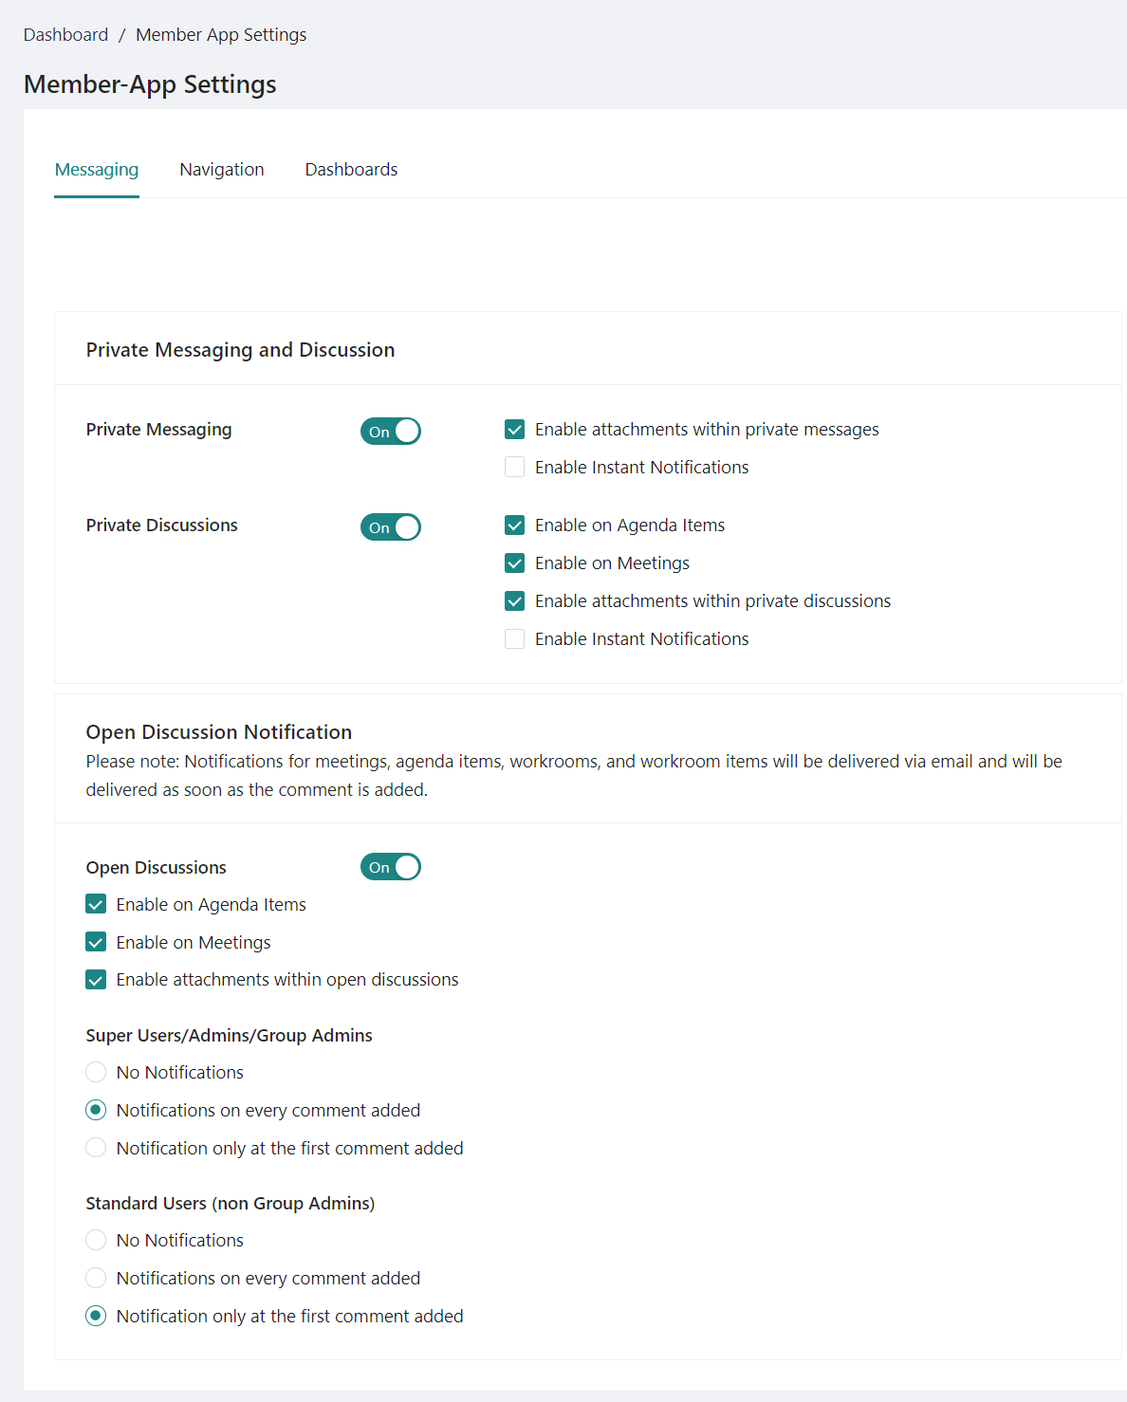
Task: Choose notifications on every comment for Standard Users
Action: pos(96,1278)
